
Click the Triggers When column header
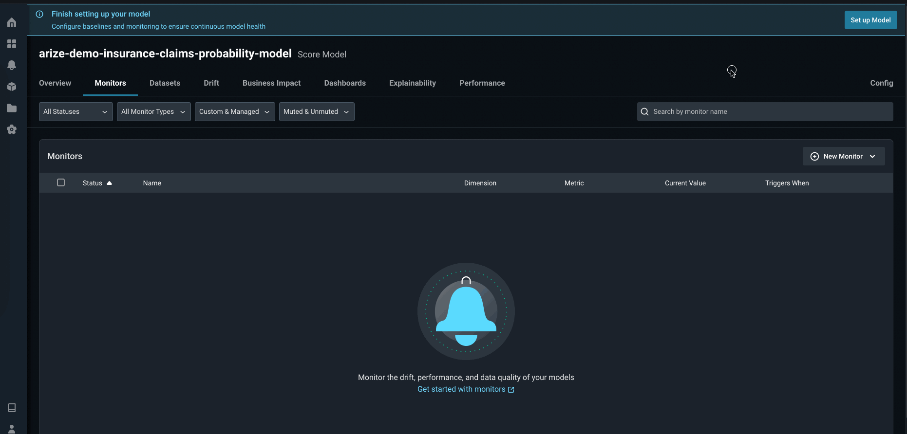[787, 183]
